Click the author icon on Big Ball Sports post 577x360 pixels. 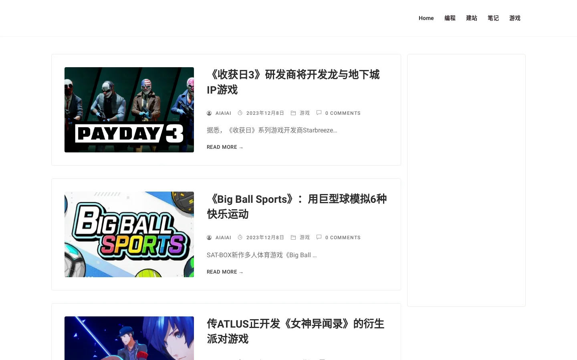coord(209,238)
